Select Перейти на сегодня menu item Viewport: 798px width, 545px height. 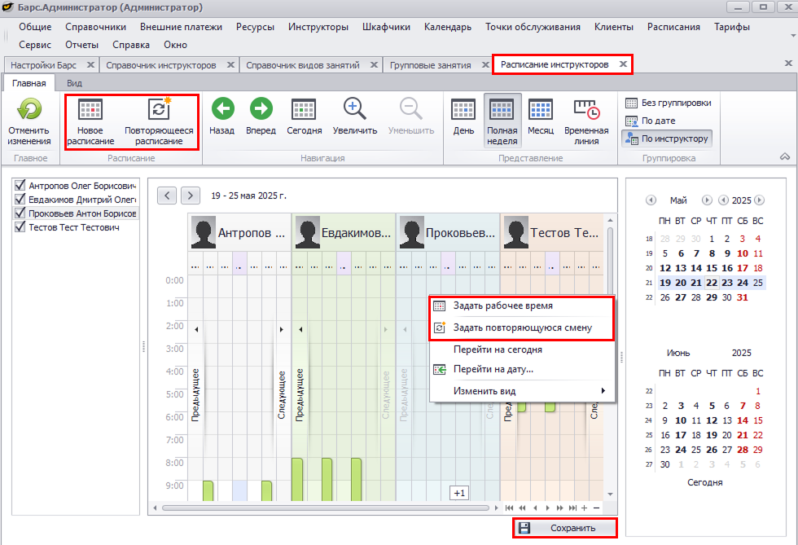(x=522, y=349)
